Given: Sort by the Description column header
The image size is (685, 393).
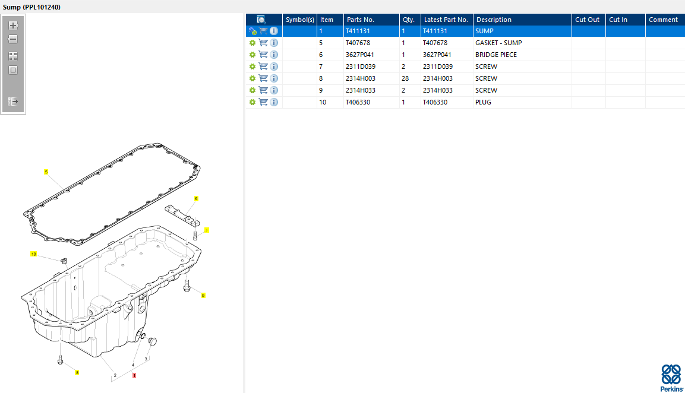Looking at the screenshot, I should [522, 20].
